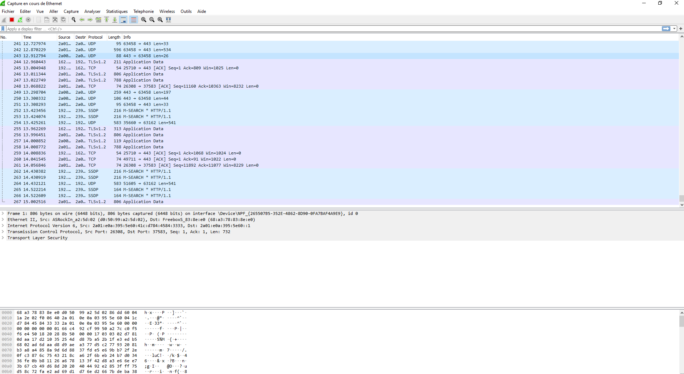Select hex offset row 0040

point(94,334)
